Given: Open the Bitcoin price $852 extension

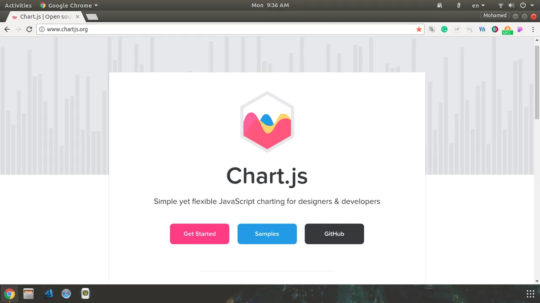Looking at the screenshot, I should coord(508,30).
